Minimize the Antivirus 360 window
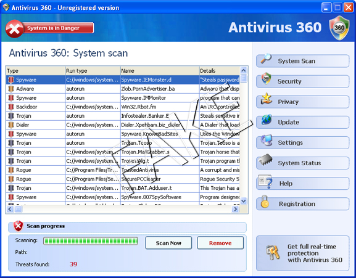The image size is (356, 278). coord(326,8)
